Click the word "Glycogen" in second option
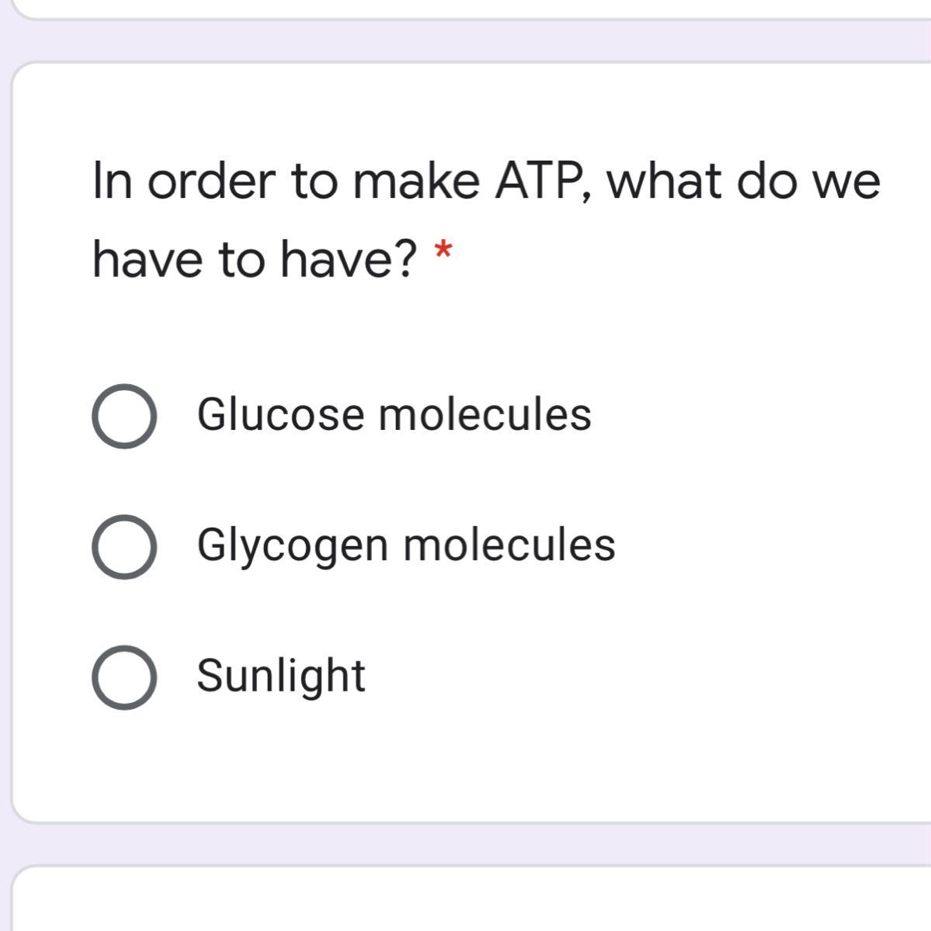 292,545
